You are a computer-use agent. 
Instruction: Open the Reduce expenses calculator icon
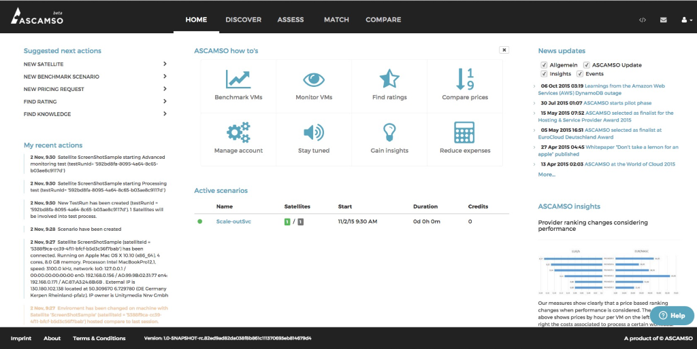pyautogui.click(x=465, y=132)
